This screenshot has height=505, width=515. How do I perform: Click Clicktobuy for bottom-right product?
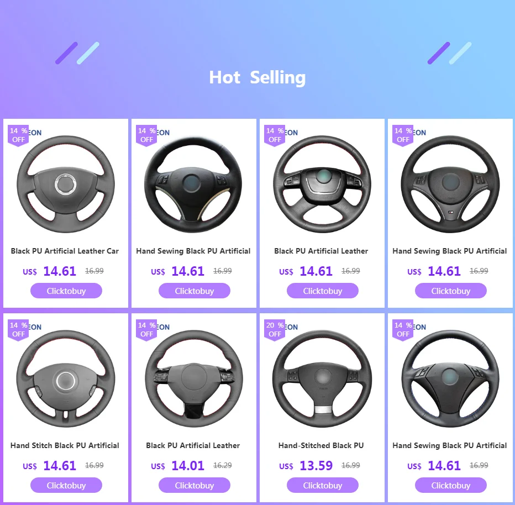[451, 485]
